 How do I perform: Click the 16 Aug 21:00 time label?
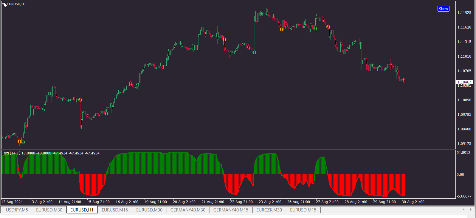point(127,202)
